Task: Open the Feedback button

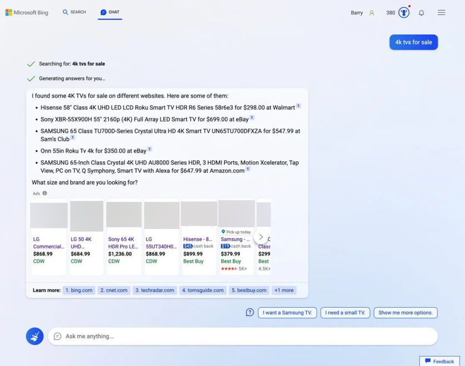Action: click(x=439, y=361)
